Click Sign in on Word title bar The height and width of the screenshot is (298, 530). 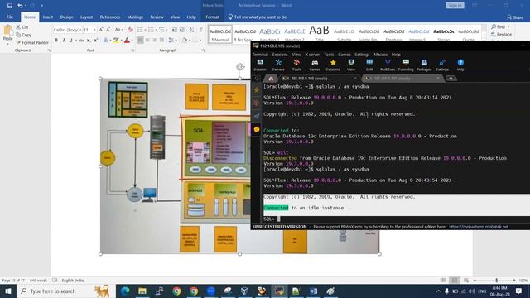pyautogui.click(x=455, y=6)
